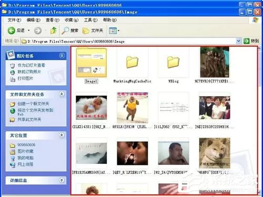Select the wedding couple photo thumbnail
The image size is (263, 197).
[215, 108]
